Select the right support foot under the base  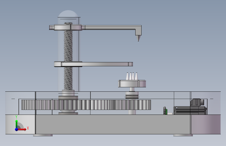click(183, 135)
